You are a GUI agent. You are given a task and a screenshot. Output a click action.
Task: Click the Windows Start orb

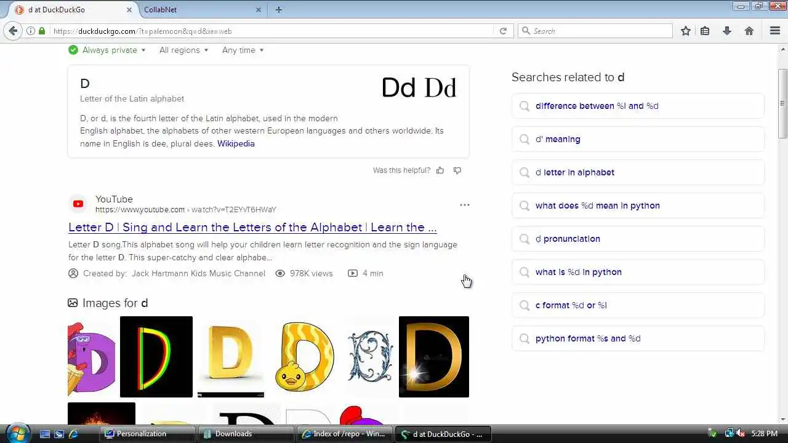point(17,433)
